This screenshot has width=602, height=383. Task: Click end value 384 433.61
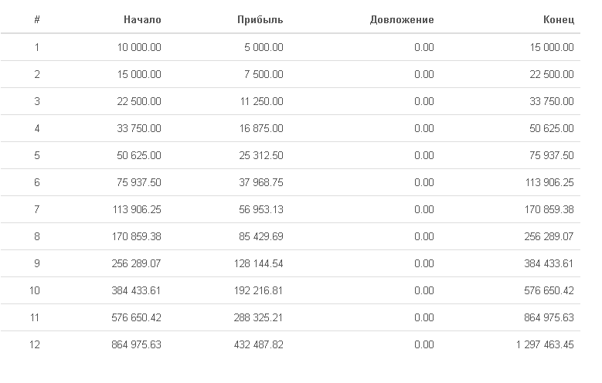point(548,263)
